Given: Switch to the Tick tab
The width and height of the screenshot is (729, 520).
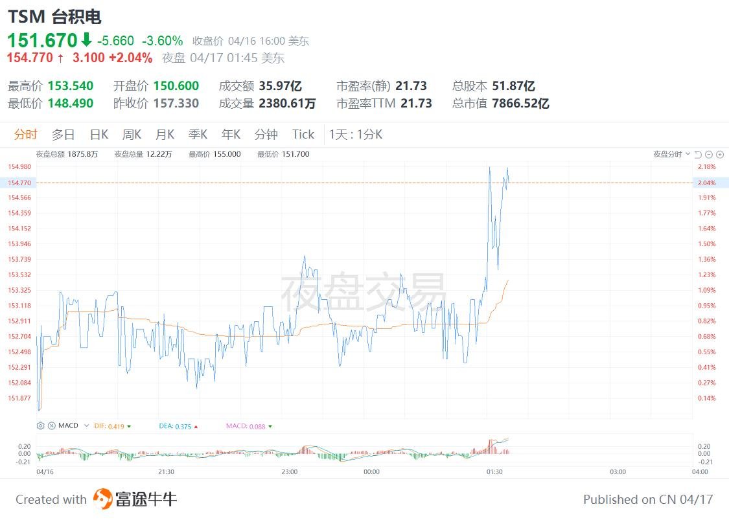Looking at the screenshot, I should [303, 135].
